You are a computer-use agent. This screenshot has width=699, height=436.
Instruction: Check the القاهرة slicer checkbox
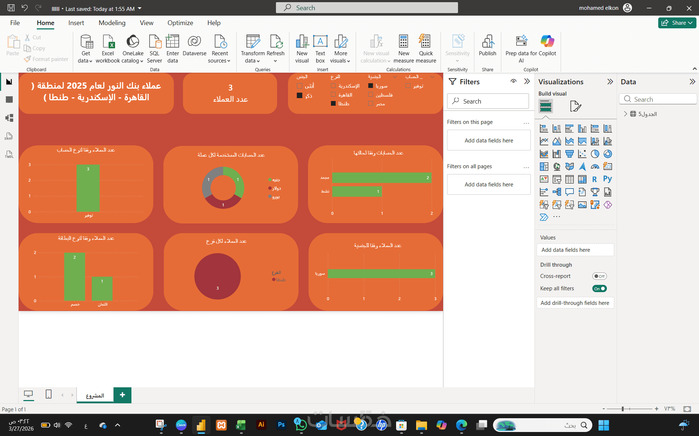[333, 95]
